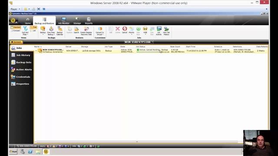Open the VMware Player menu
The image size is (278, 156).
(x=15, y=9)
